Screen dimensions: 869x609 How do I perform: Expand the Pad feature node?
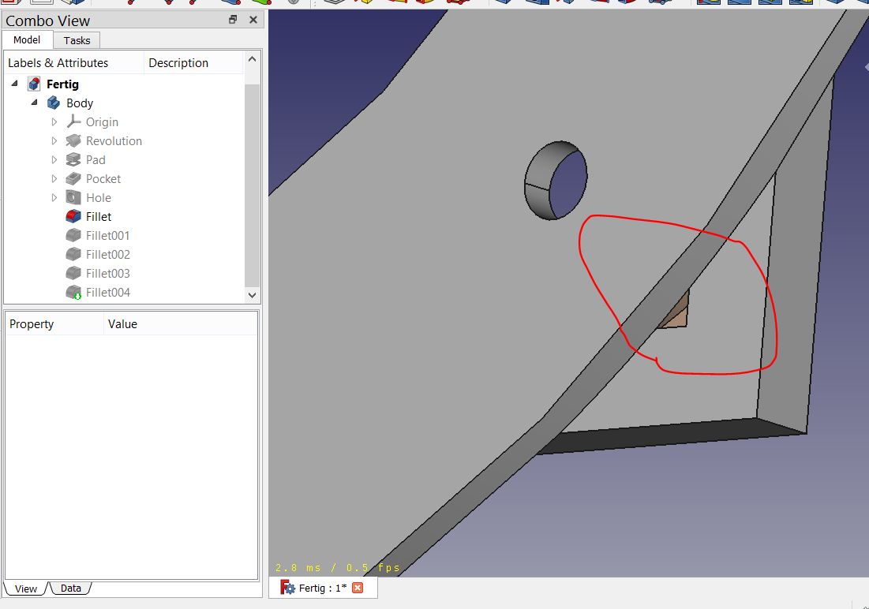click(54, 159)
